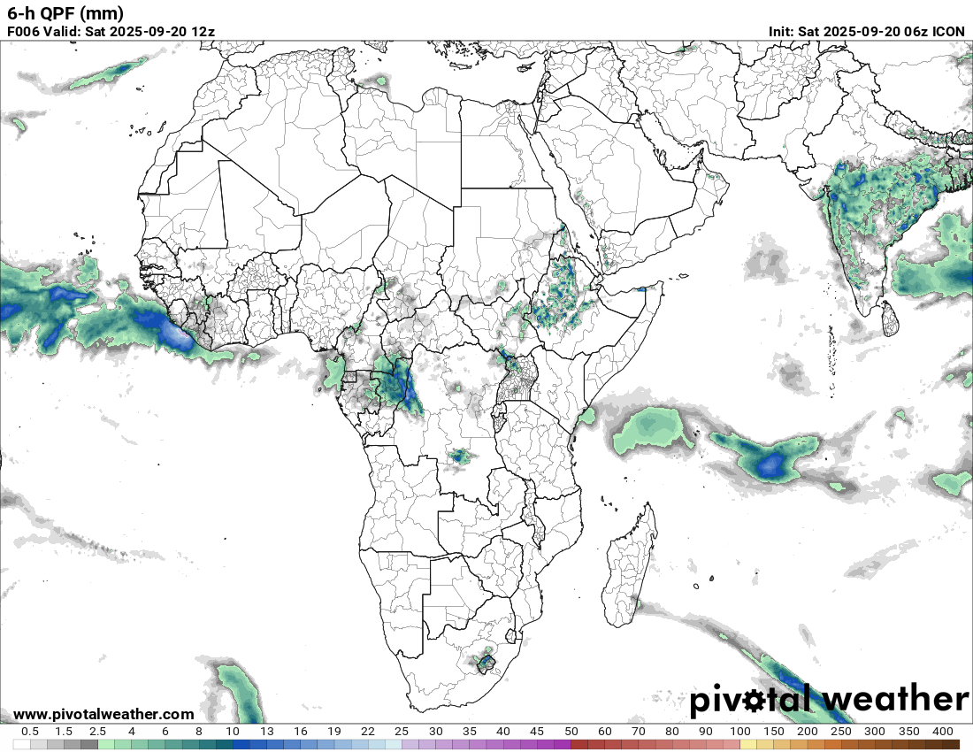
Task: Click the 80 legend label
Action: tap(672, 732)
